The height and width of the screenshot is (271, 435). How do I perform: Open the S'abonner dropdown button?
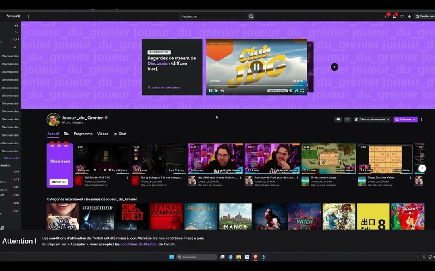coord(405,120)
